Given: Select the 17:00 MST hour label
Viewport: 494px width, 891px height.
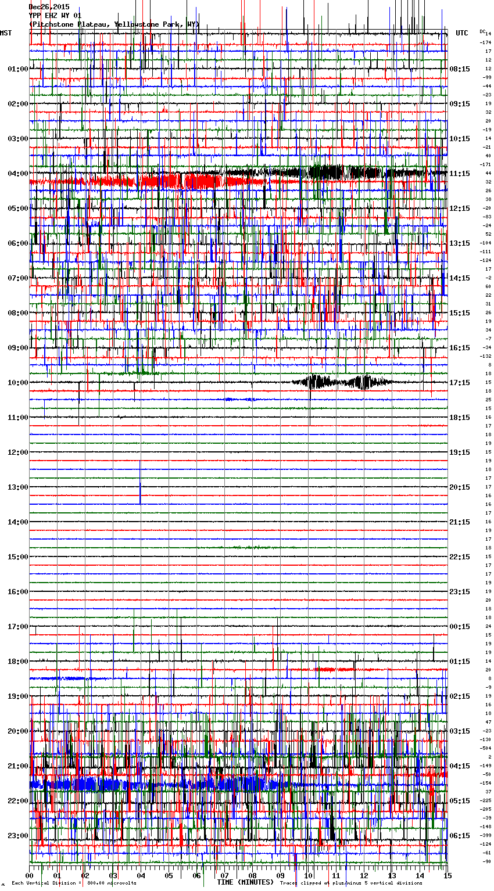Looking at the screenshot, I should pyautogui.click(x=18, y=627).
